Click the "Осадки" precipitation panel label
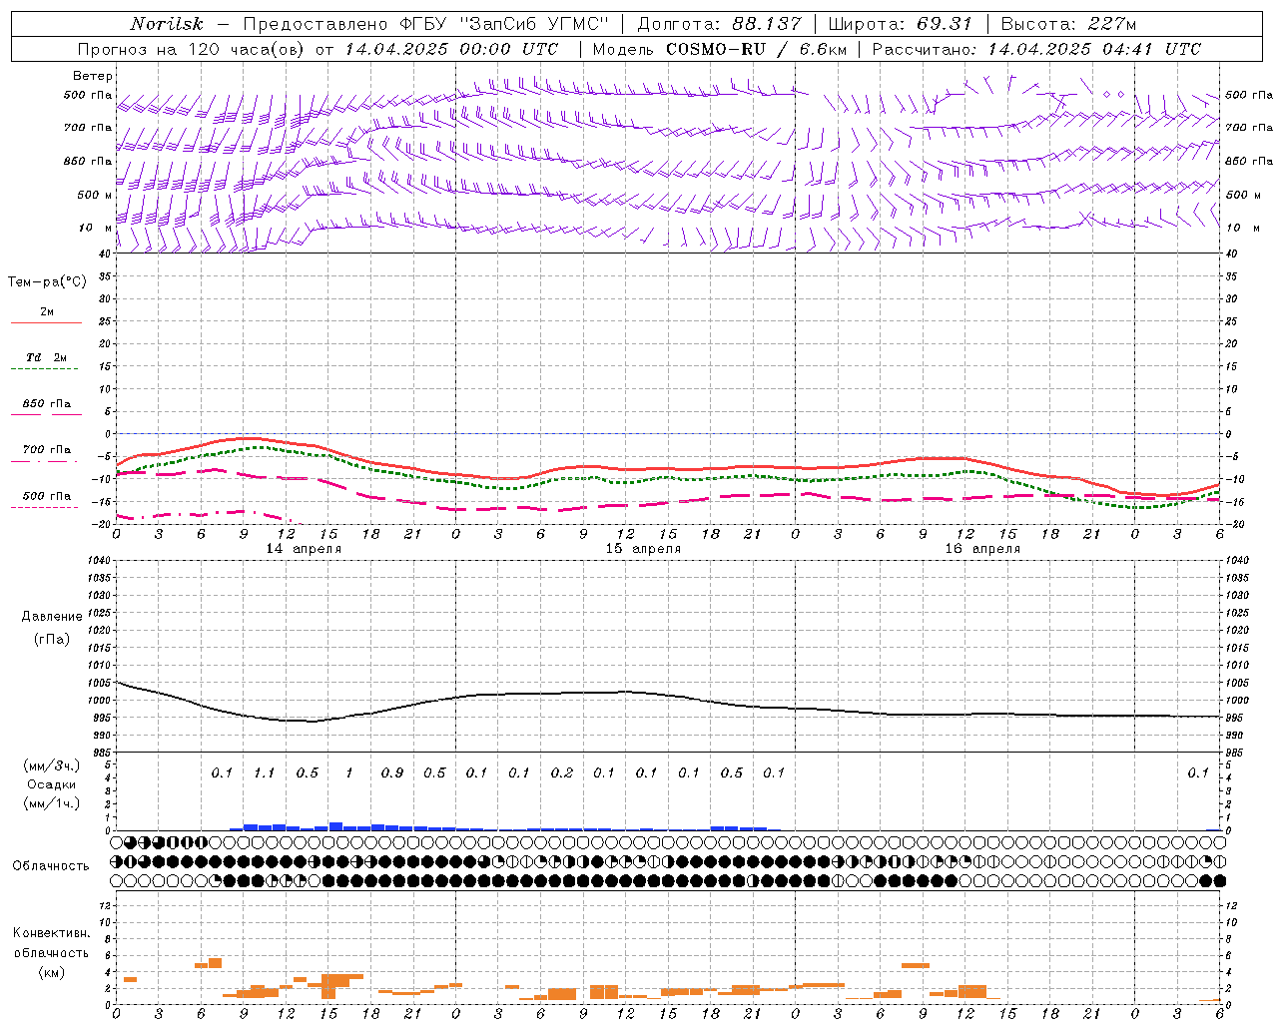Screen dimensions: 1278x1022 (51, 784)
